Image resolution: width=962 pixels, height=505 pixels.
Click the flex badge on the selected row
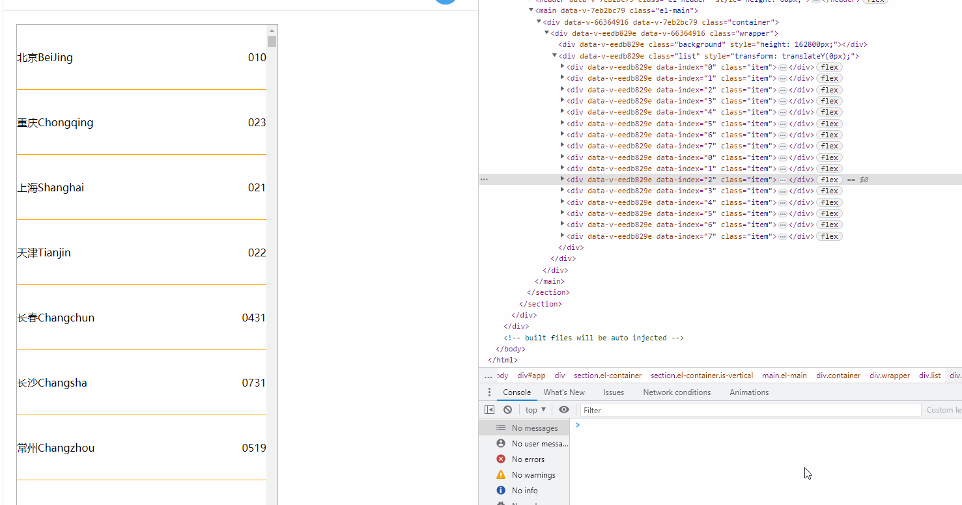click(829, 180)
